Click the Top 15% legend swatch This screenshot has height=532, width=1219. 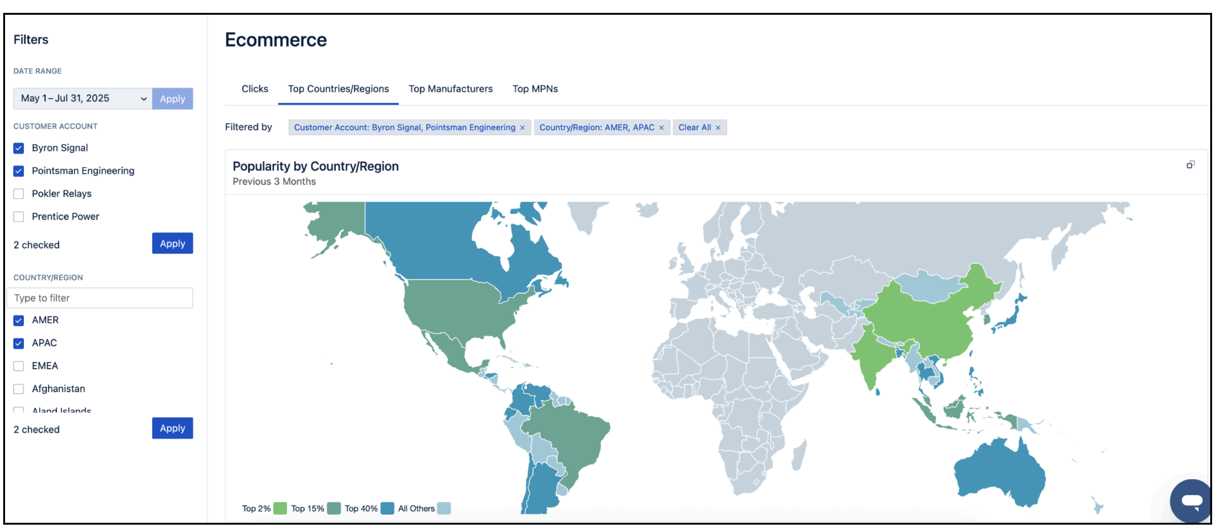pyautogui.click(x=334, y=509)
